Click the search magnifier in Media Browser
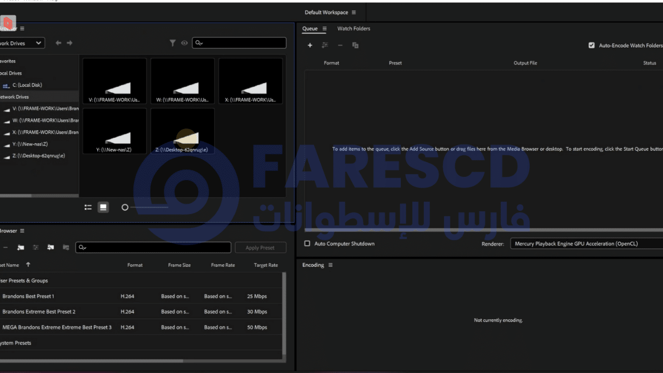 pos(199,43)
